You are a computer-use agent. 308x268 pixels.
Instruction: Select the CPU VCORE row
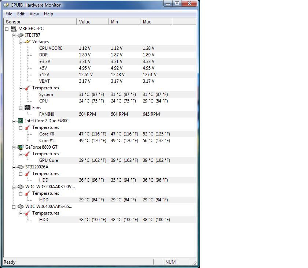click(117, 48)
